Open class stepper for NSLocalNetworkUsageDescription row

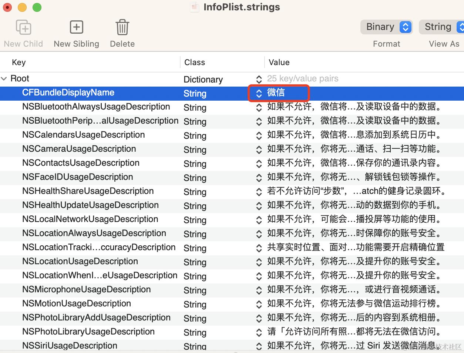[259, 220]
